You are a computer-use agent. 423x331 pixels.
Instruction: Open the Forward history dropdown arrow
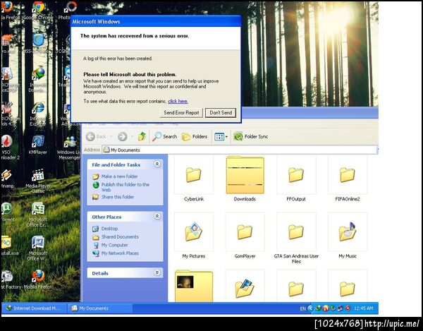click(132, 137)
